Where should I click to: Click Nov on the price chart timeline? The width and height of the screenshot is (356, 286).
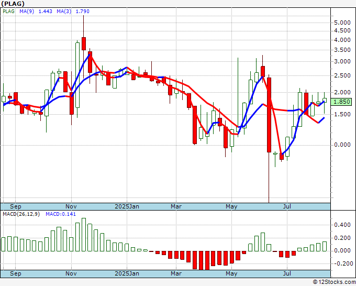tap(71, 206)
